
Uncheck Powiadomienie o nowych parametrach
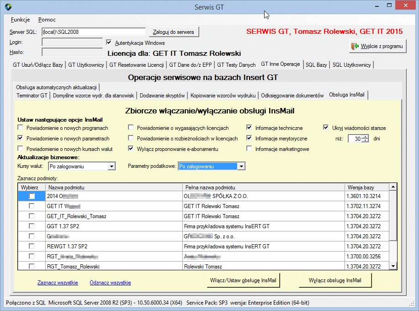coord(20,138)
